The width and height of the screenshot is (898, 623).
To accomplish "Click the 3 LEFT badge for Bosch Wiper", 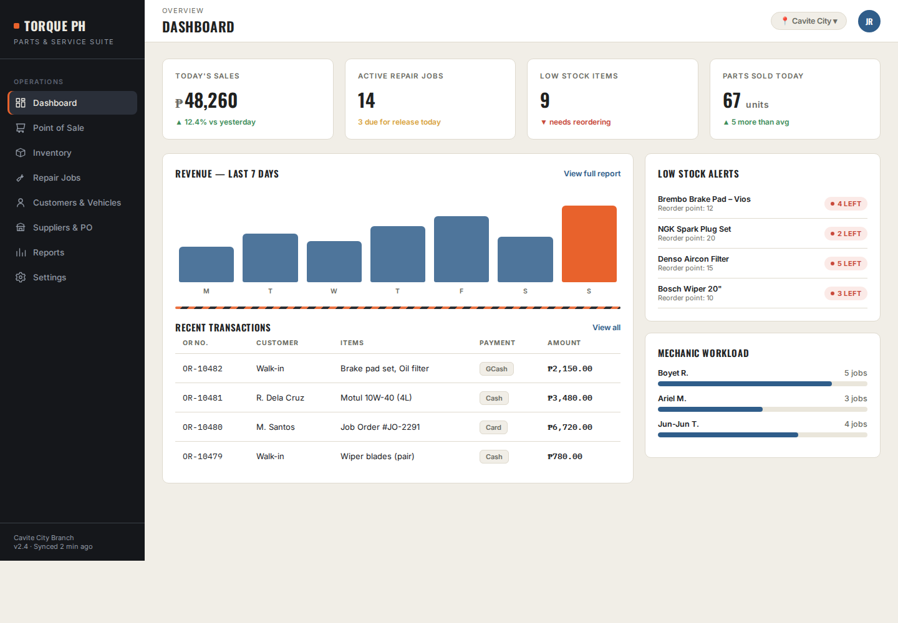I will [x=846, y=293].
